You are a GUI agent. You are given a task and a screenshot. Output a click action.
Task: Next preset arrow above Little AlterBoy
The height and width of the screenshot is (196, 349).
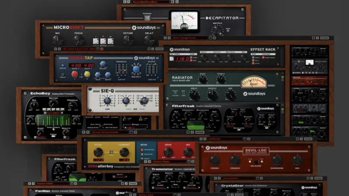pos(88,132)
